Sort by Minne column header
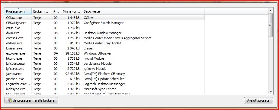Screen dimensions: 279x110 pos(71,11)
